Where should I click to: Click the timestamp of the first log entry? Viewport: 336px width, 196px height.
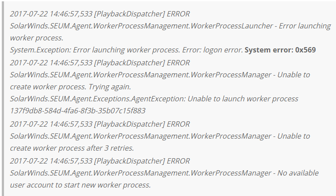[51, 14]
